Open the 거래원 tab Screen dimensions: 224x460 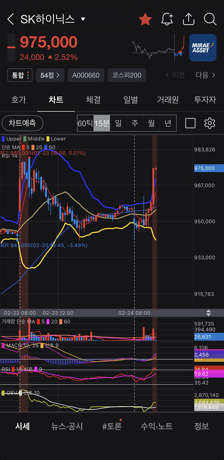[x=168, y=100]
